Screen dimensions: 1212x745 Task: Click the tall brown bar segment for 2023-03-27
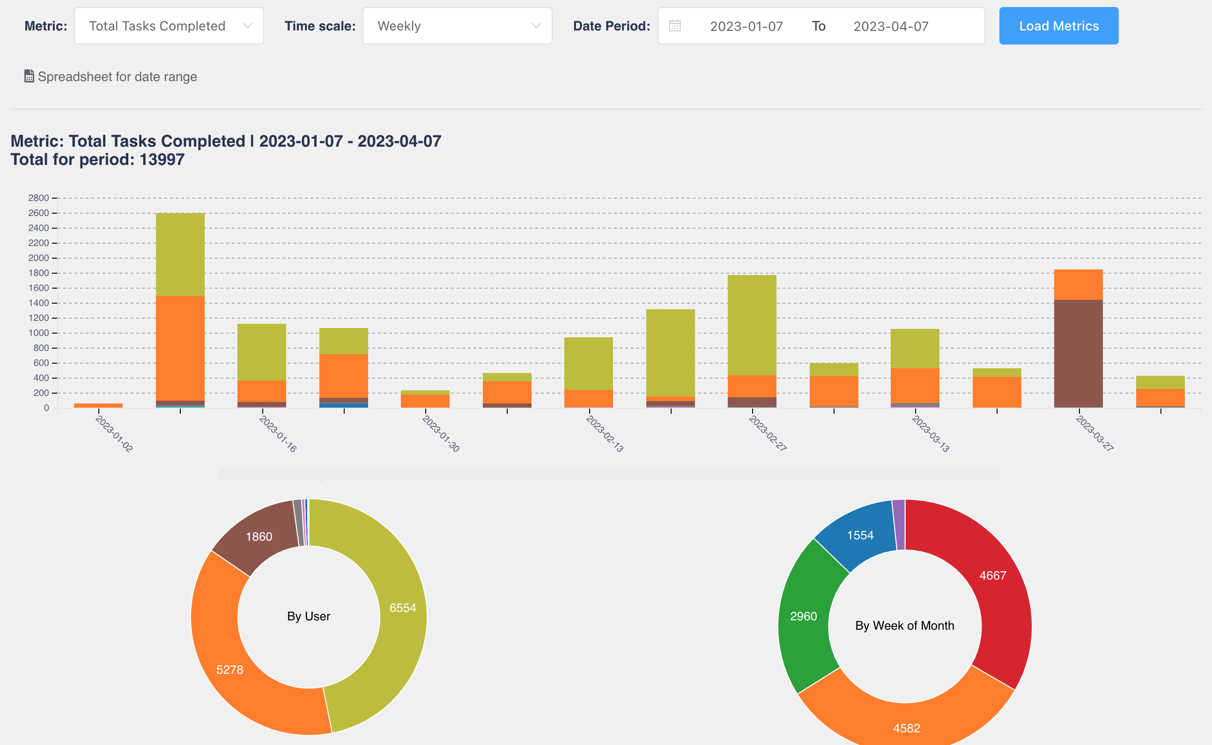click(x=1078, y=353)
